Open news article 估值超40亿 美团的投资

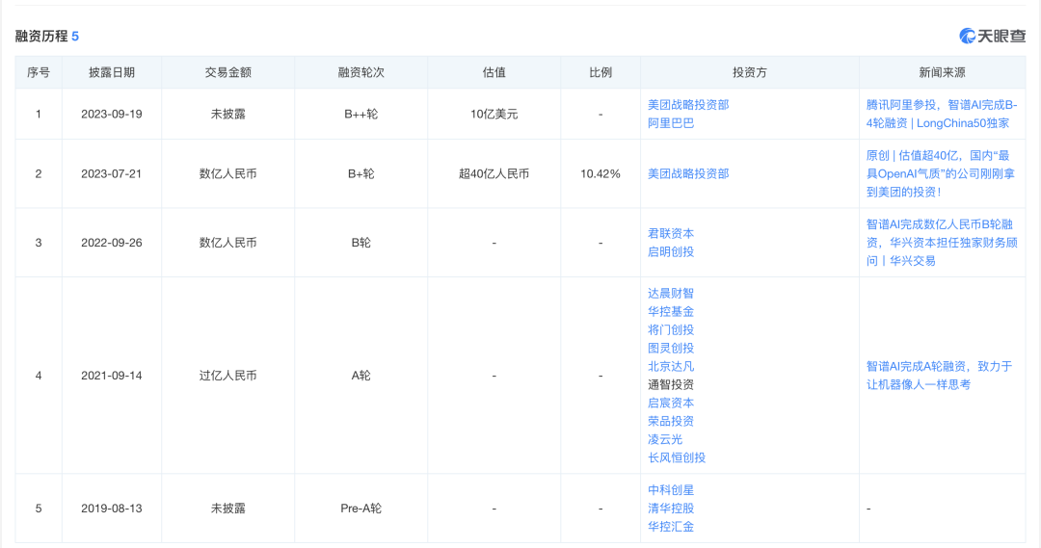point(941,173)
